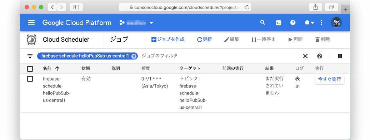Click the 実行 column header

pos(319,68)
